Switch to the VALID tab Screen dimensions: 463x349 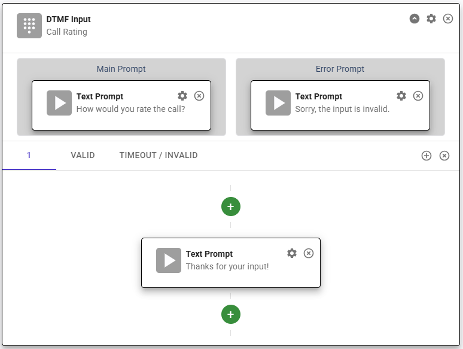pos(83,155)
